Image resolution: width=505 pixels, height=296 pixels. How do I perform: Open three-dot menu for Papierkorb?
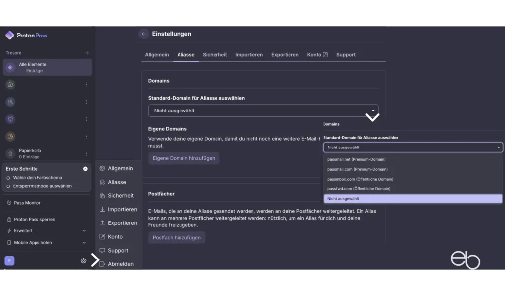coord(86,154)
